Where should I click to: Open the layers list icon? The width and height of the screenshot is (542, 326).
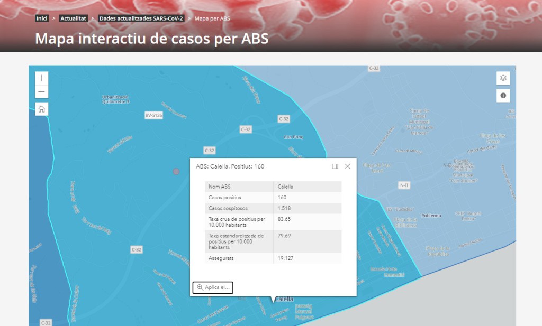(502, 77)
